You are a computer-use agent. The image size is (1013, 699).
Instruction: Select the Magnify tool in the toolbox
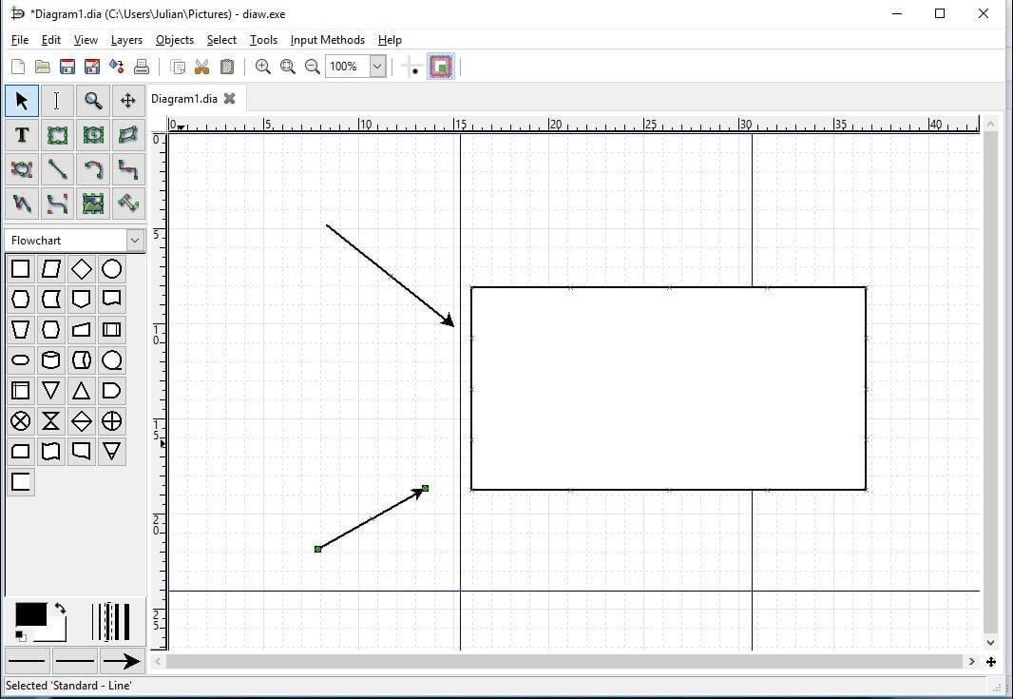(92, 101)
